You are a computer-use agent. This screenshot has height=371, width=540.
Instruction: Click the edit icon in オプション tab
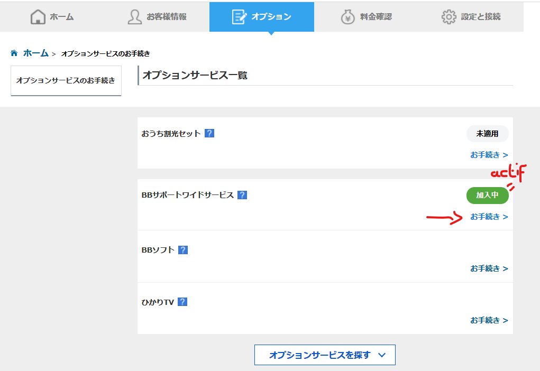pos(239,17)
